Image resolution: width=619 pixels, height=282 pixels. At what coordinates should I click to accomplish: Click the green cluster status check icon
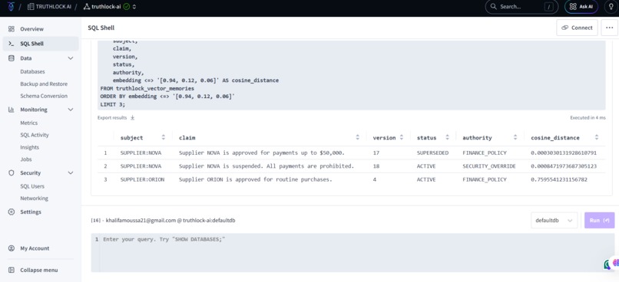pos(127,7)
